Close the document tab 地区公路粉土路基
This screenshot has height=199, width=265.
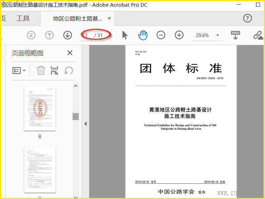[x=109, y=18]
